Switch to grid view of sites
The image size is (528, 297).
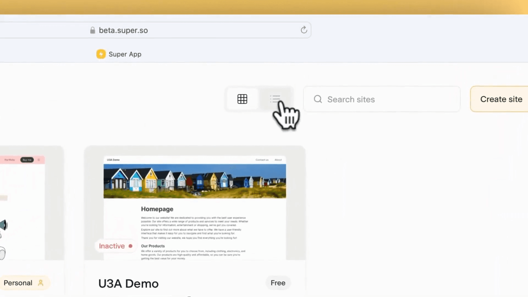pyautogui.click(x=242, y=99)
